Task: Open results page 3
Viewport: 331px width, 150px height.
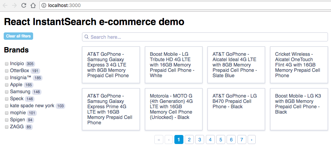Action: click(199, 140)
